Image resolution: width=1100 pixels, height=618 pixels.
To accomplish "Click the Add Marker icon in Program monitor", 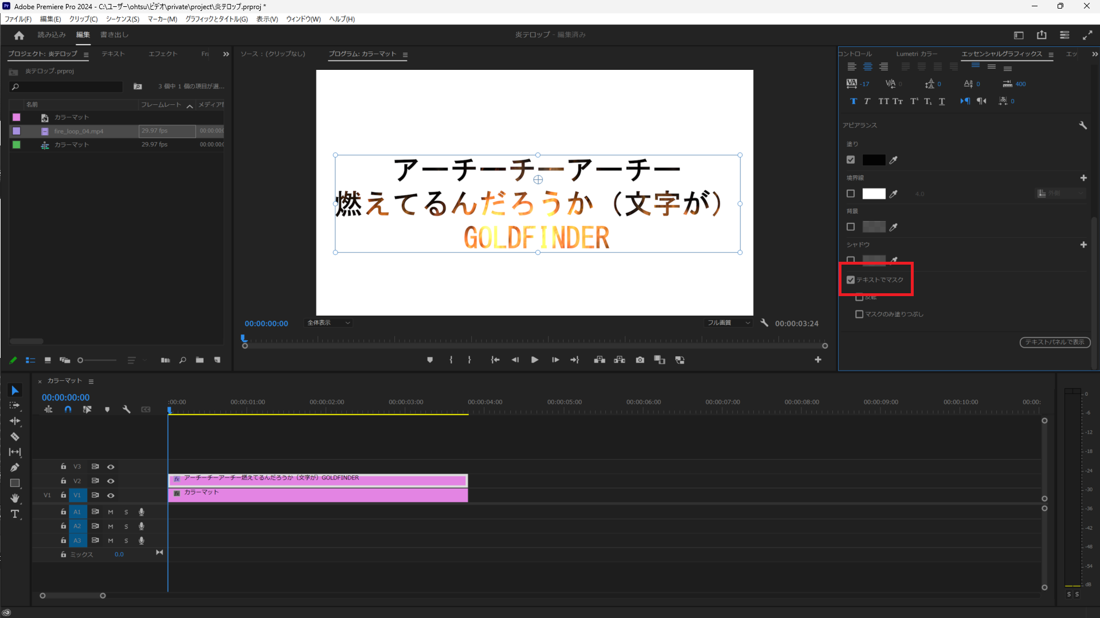I will [x=430, y=360].
